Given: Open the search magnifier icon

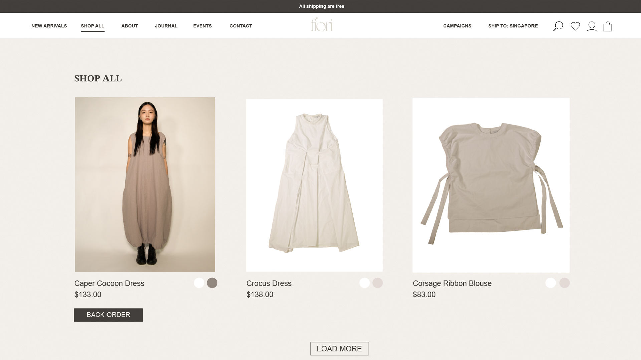Looking at the screenshot, I should pos(558,26).
